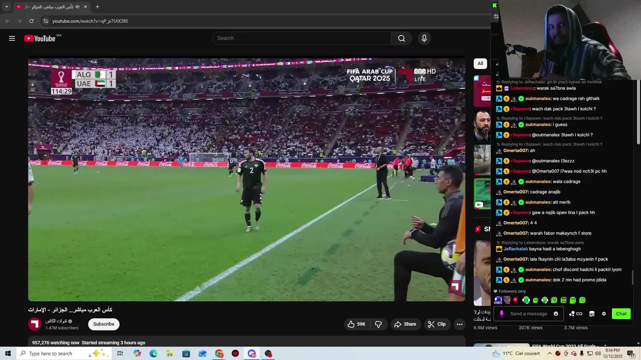The image size is (641, 360).
Task: Open Windows Start menu
Action: (x=8, y=353)
